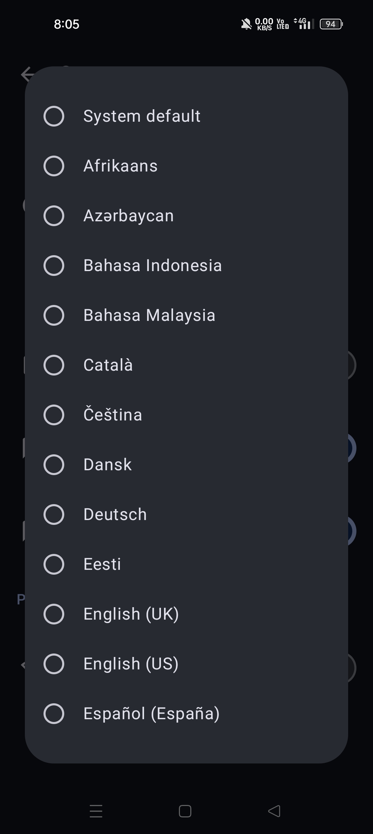373x834 pixels.
Task: Select the English (US) option
Action: tap(54, 664)
